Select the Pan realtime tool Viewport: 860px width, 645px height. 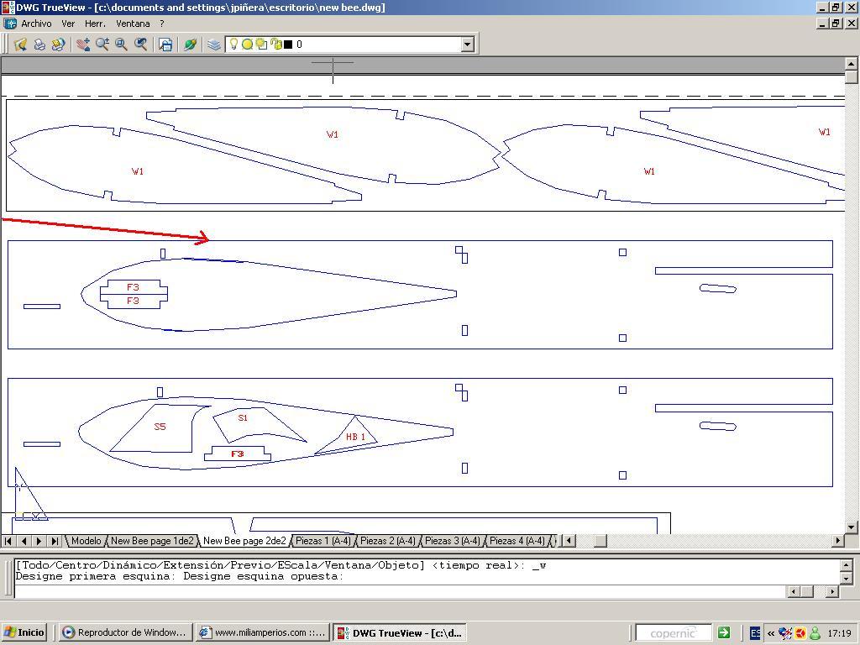point(83,45)
